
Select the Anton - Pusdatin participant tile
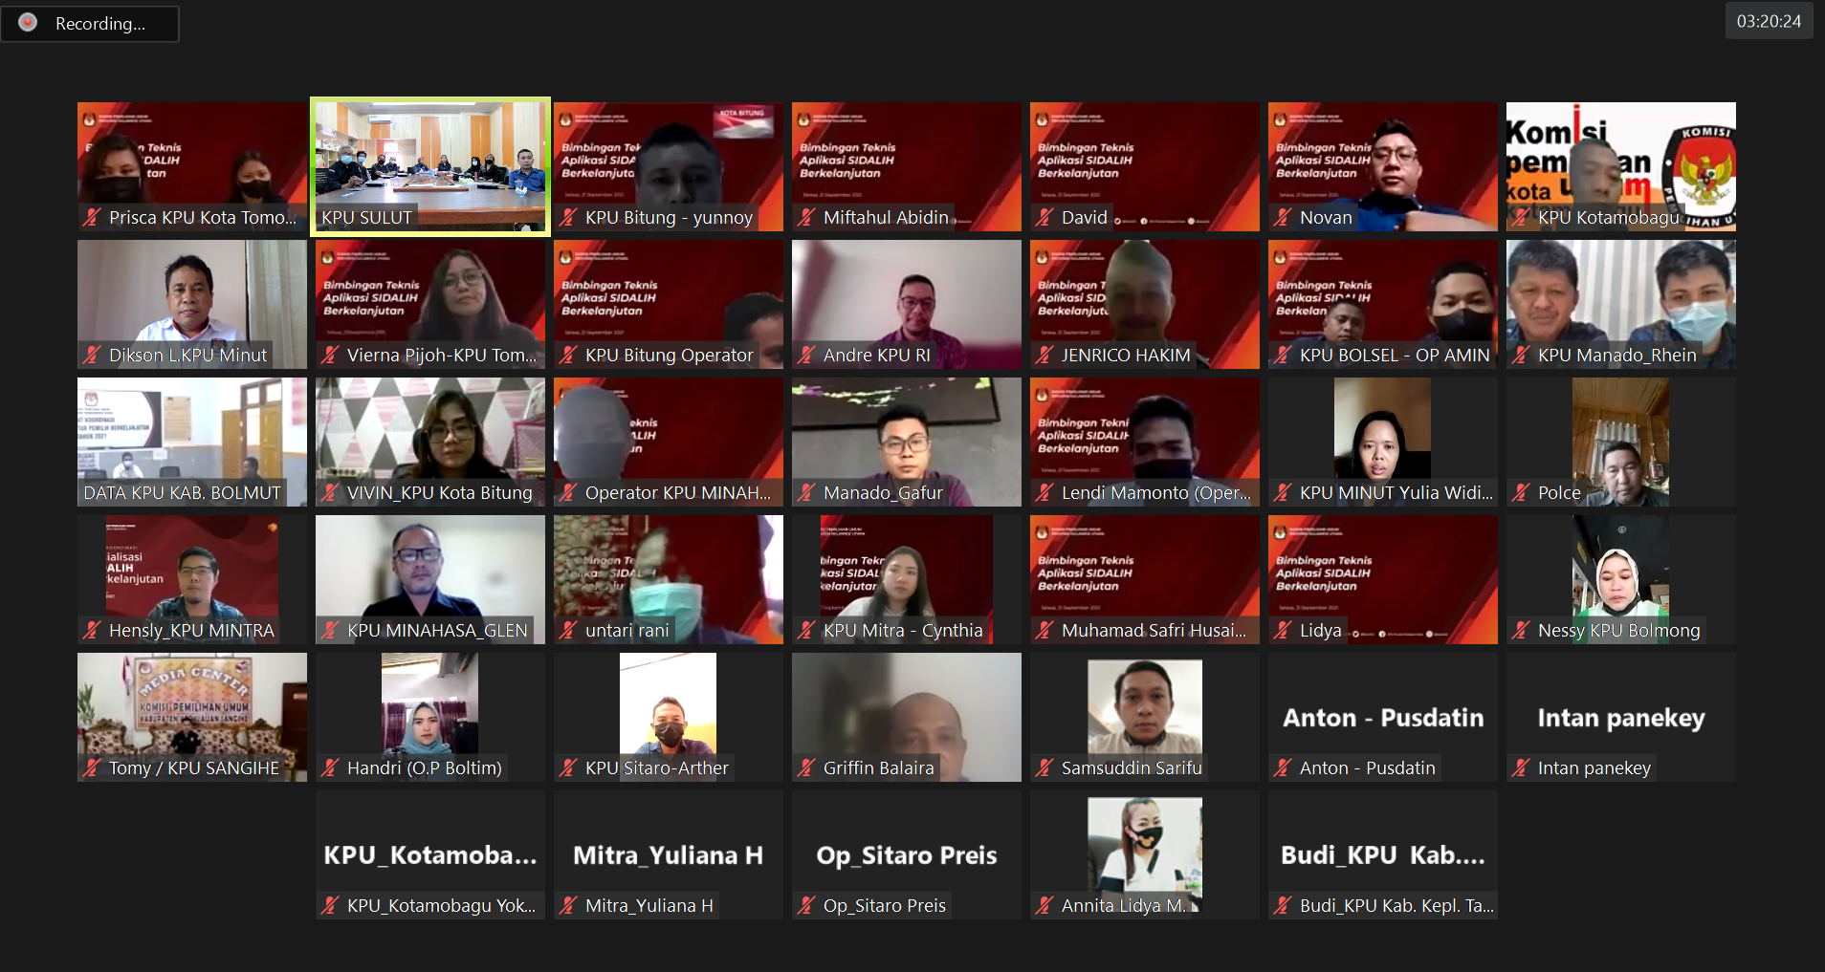click(1382, 717)
